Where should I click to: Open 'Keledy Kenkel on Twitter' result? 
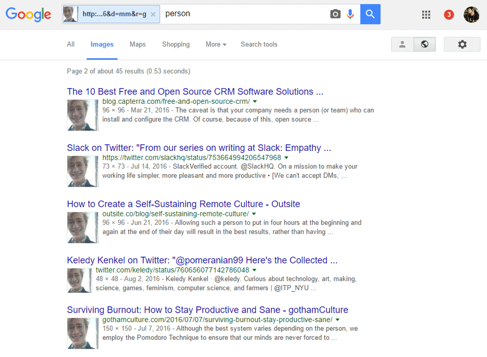202,260
